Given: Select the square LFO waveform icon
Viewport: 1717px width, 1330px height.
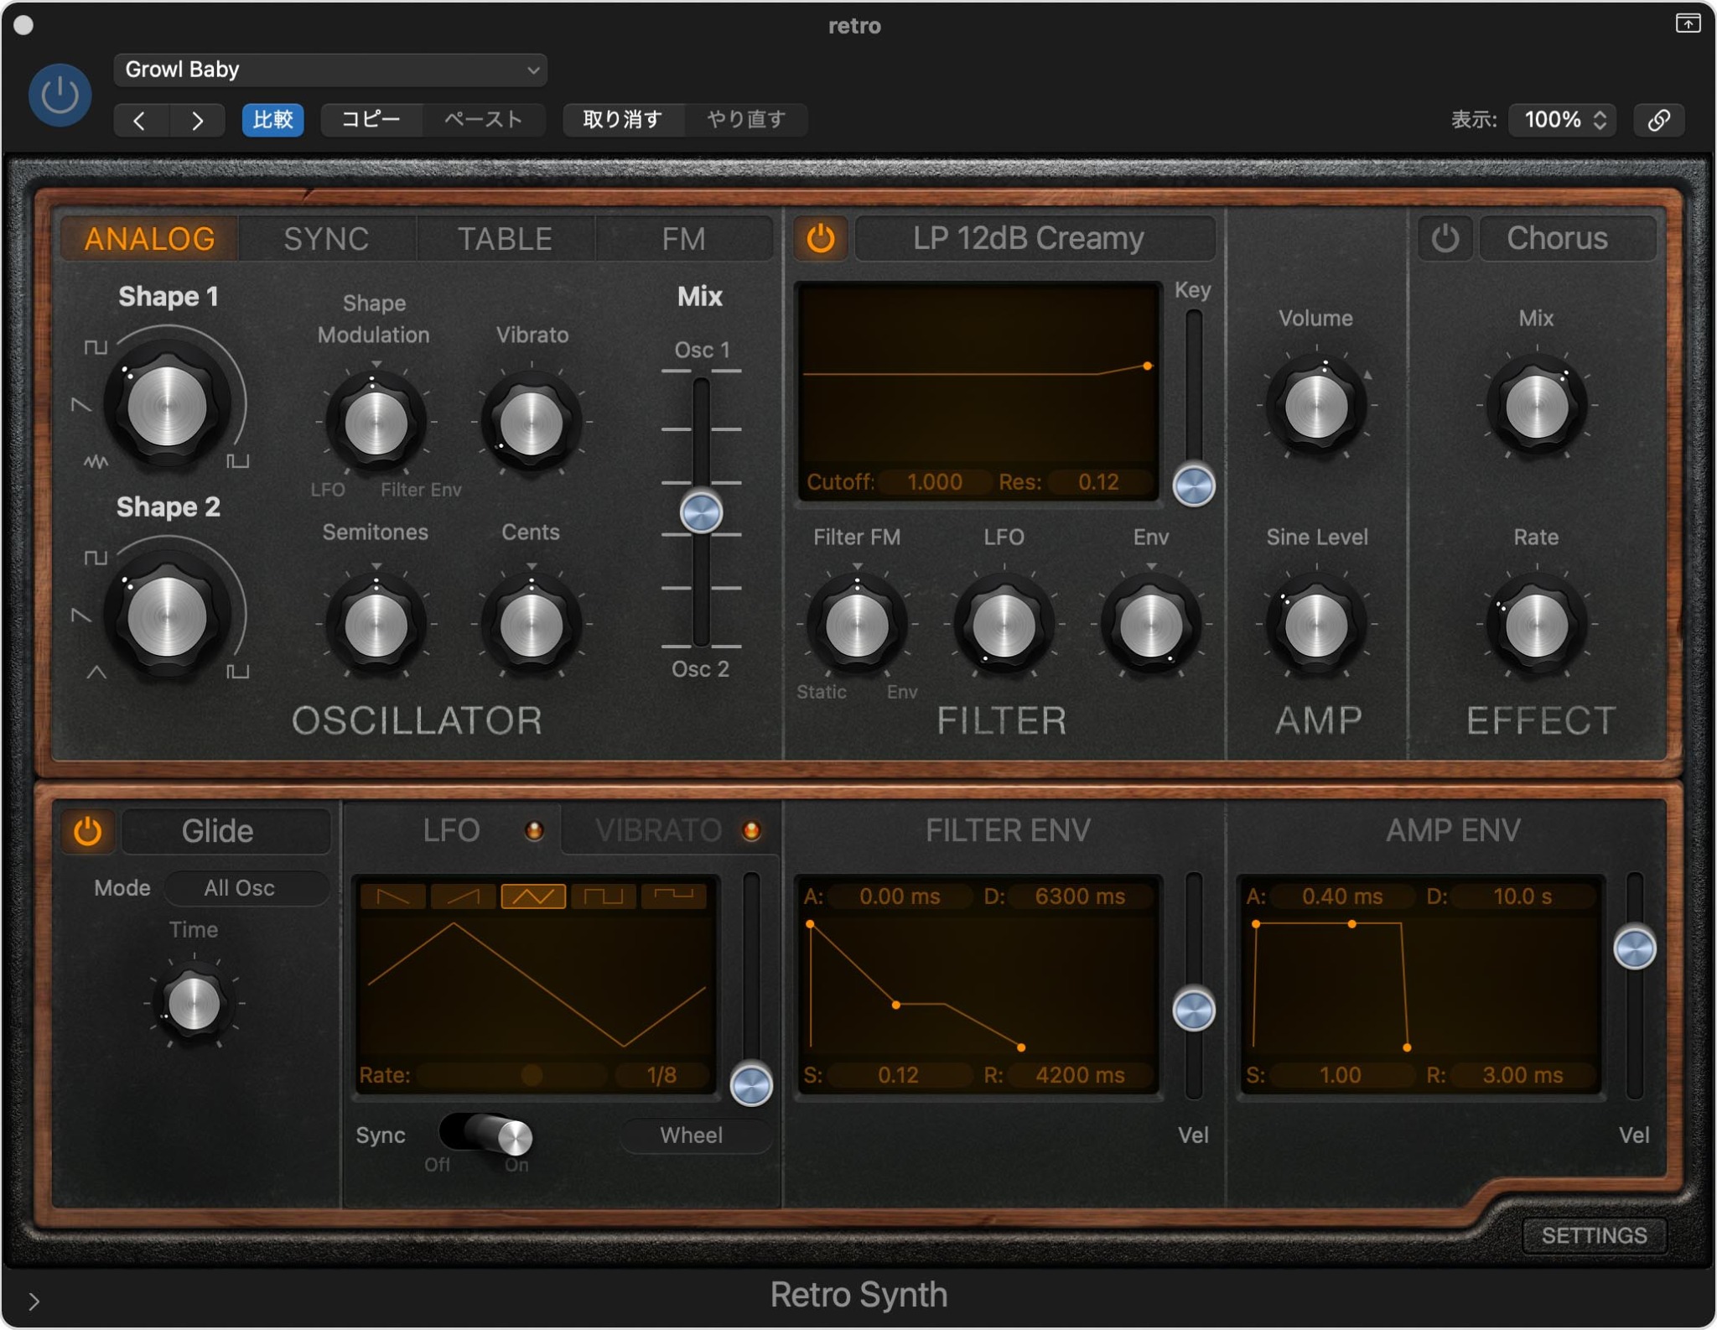Looking at the screenshot, I should click(x=603, y=896).
